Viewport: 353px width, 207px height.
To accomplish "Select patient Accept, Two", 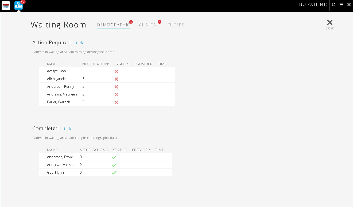I will pyautogui.click(x=56, y=71).
